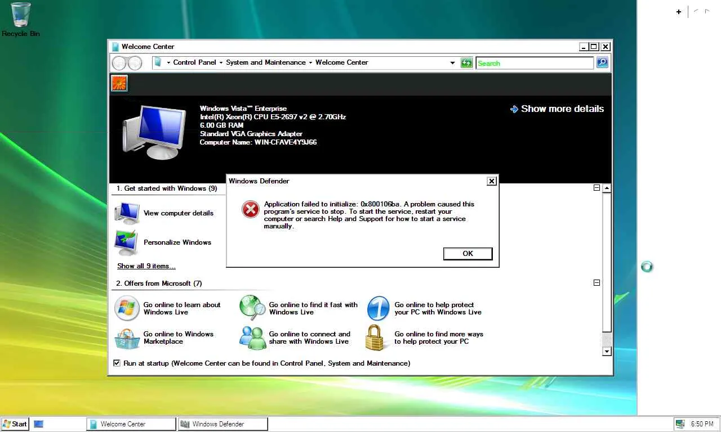Click OK in the Windows Defender dialog
The image size is (721, 432).
468,254
